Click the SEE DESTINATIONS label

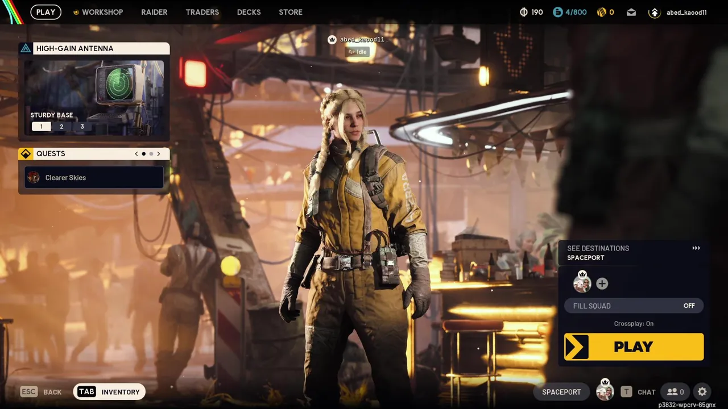(x=598, y=248)
